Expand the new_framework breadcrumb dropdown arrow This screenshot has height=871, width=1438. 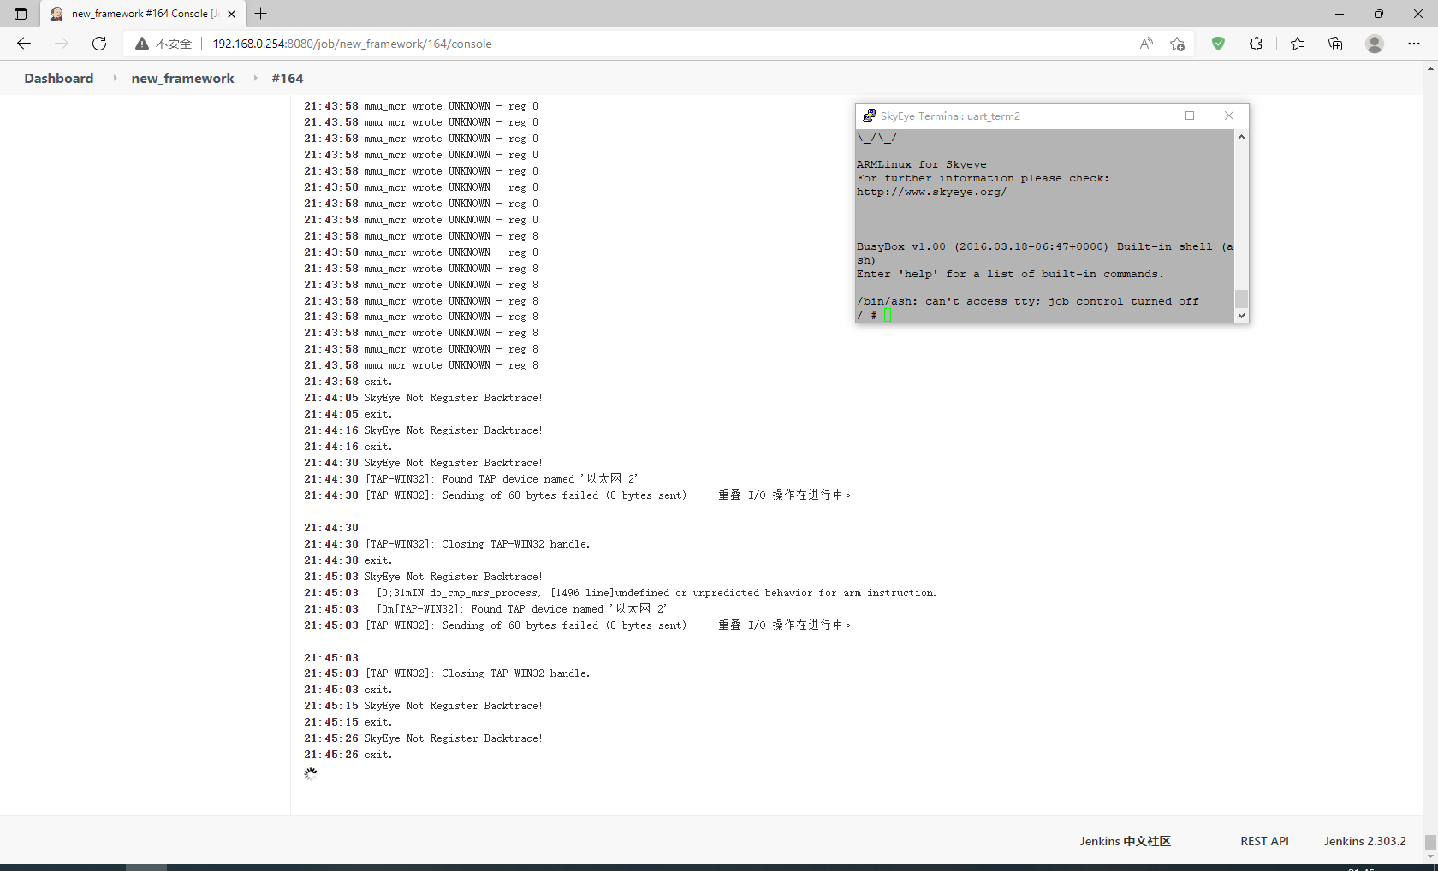coord(255,78)
